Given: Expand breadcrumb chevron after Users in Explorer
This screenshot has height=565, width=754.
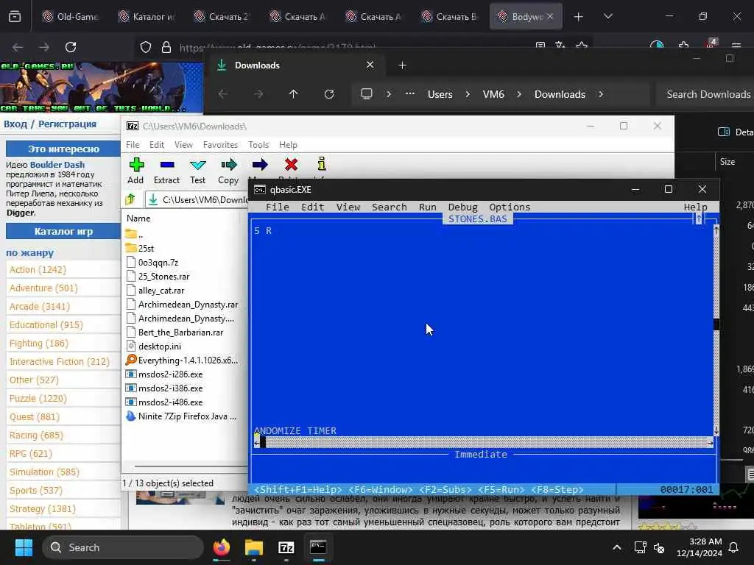Looking at the screenshot, I should [x=468, y=94].
